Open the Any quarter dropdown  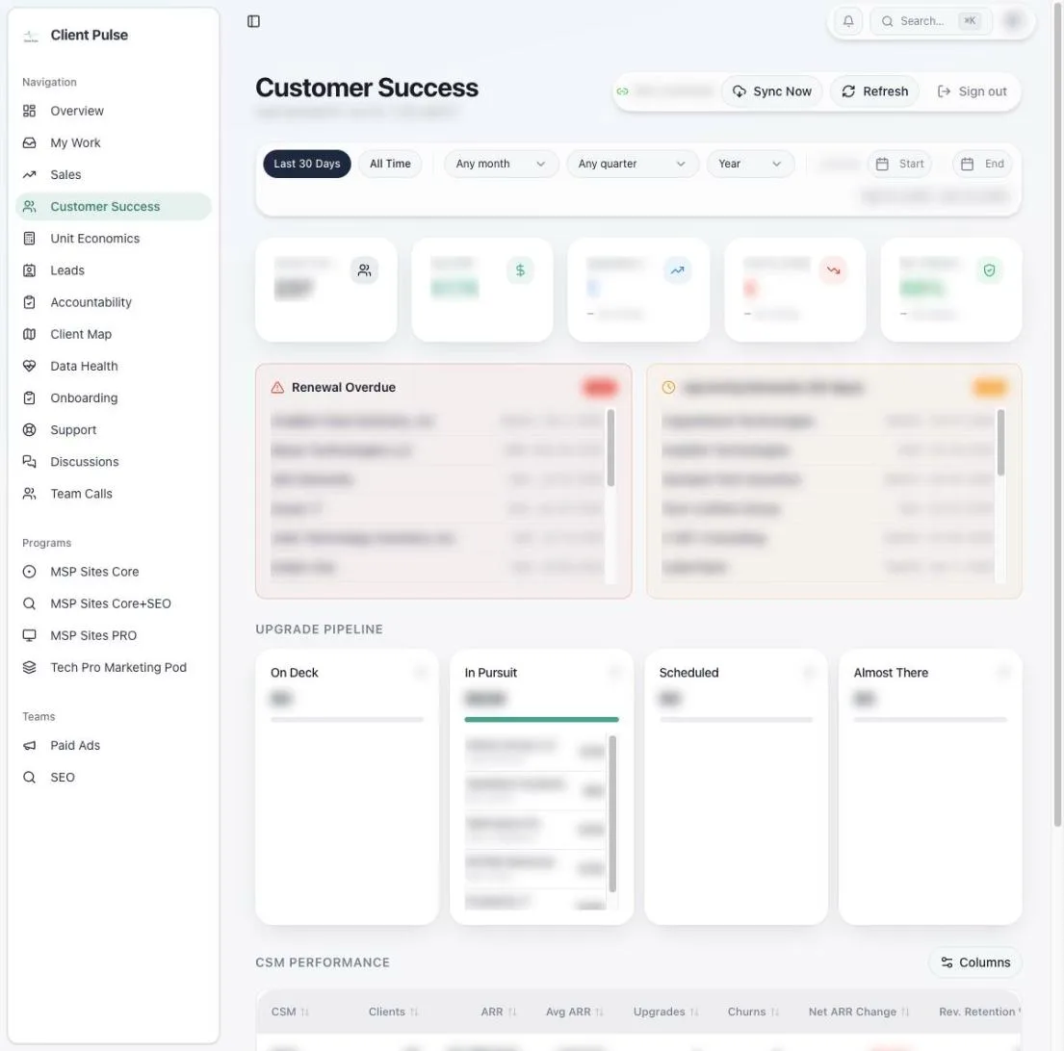[x=632, y=164]
